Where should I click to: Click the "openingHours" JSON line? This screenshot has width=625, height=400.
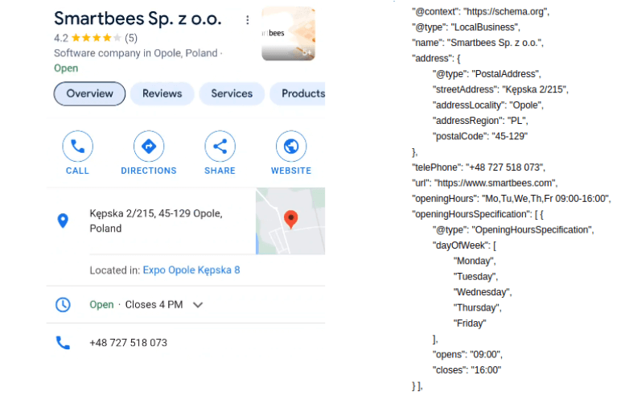[512, 199]
